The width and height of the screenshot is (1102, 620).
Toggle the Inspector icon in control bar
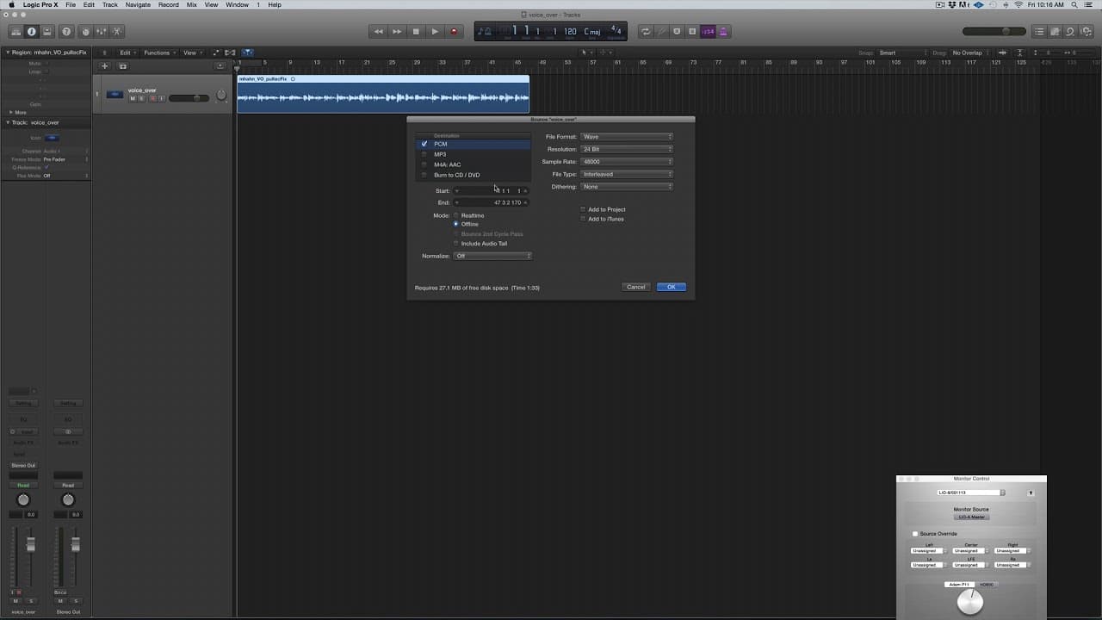pos(32,31)
